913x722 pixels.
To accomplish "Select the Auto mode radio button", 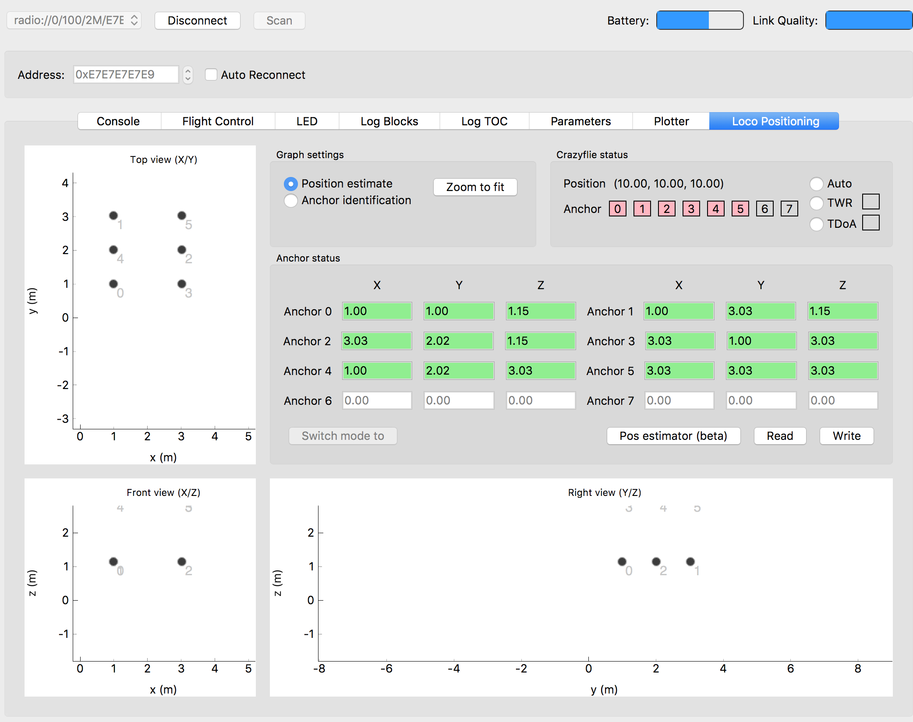I will coord(816,184).
